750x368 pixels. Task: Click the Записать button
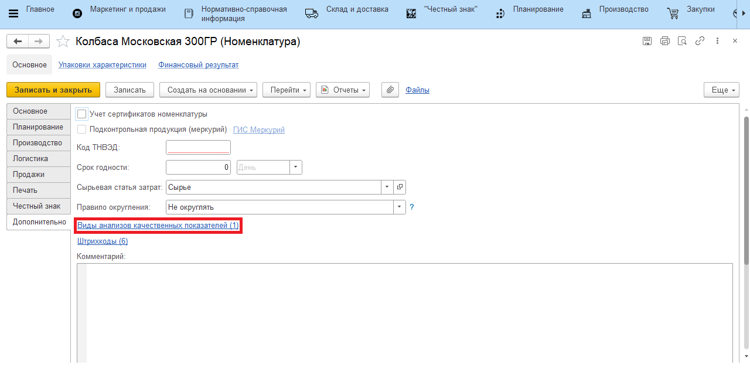tap(129, 90)
